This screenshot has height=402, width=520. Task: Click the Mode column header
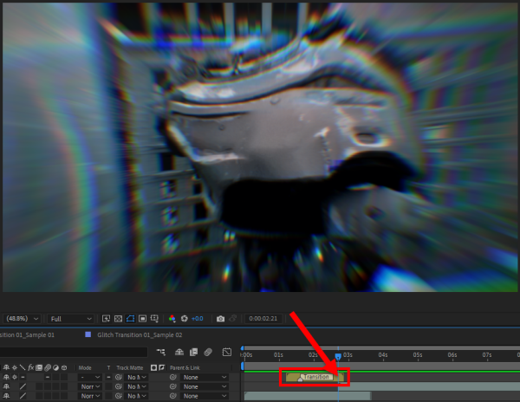[x=85, y=367]
